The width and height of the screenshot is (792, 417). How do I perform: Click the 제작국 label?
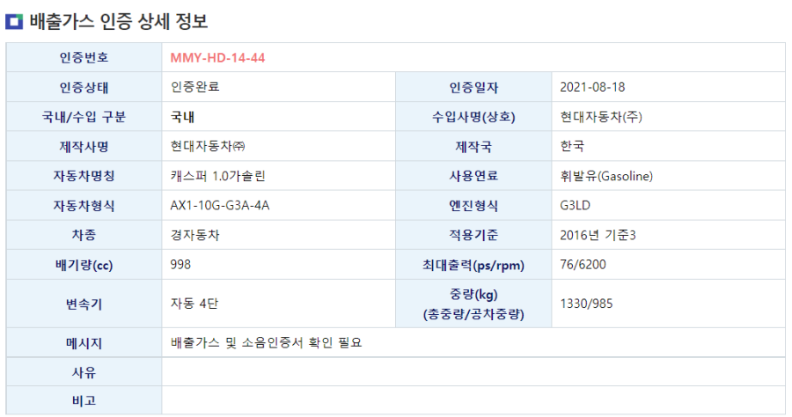point(473,146)
